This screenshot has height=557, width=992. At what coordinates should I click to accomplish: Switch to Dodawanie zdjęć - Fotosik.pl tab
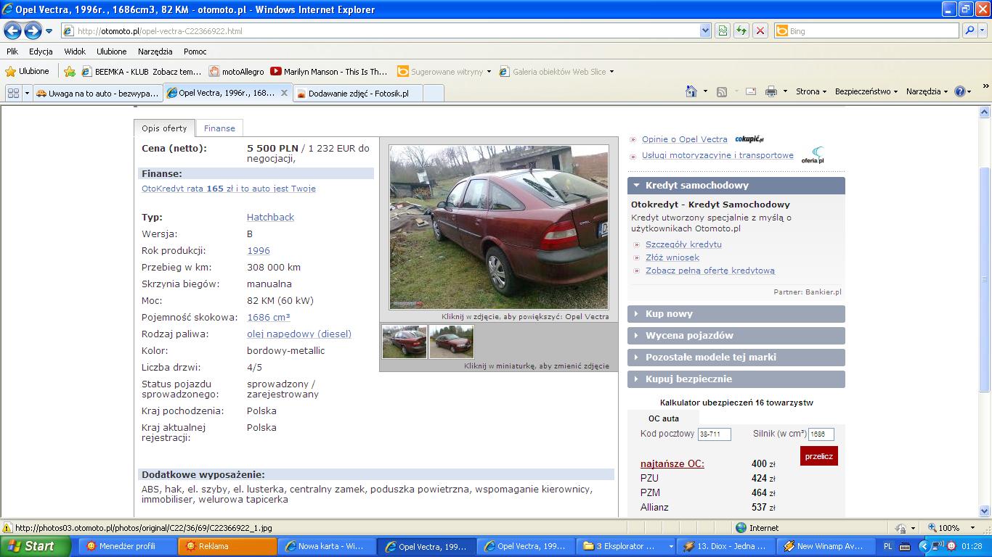(357, 94)
